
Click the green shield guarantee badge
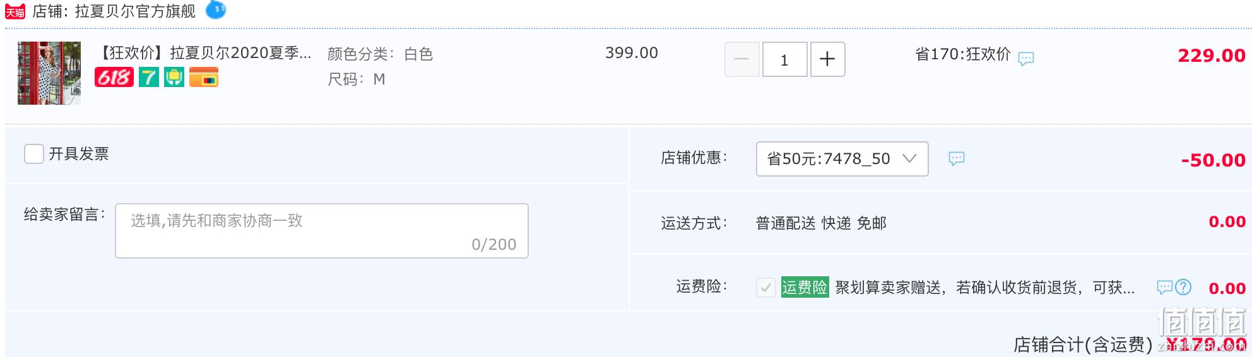[x=174, y=77]
